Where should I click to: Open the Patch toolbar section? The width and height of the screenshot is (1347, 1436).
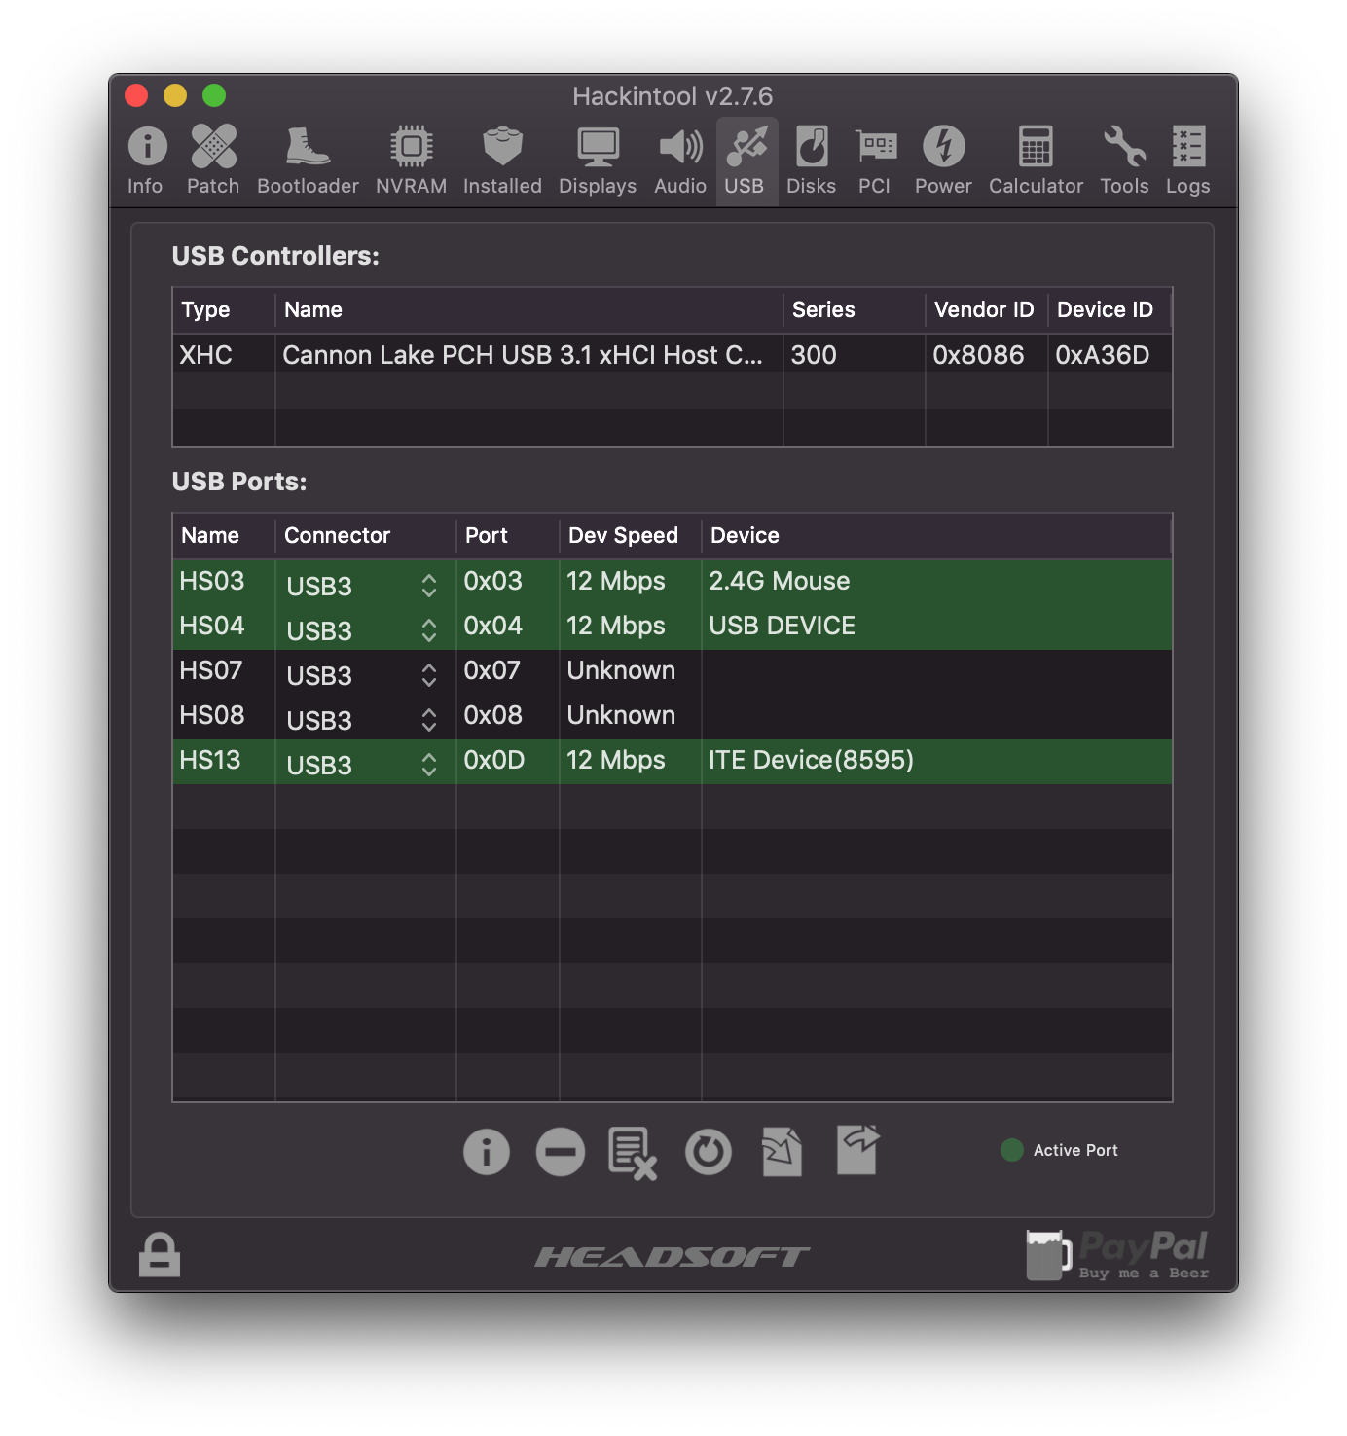tap(213, 161)
